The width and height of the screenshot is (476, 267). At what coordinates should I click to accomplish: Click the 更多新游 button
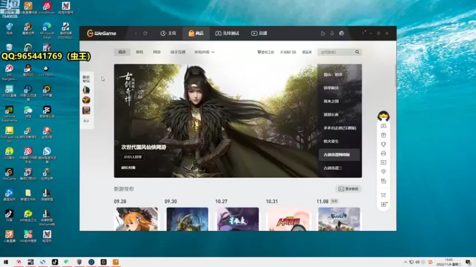349,189
